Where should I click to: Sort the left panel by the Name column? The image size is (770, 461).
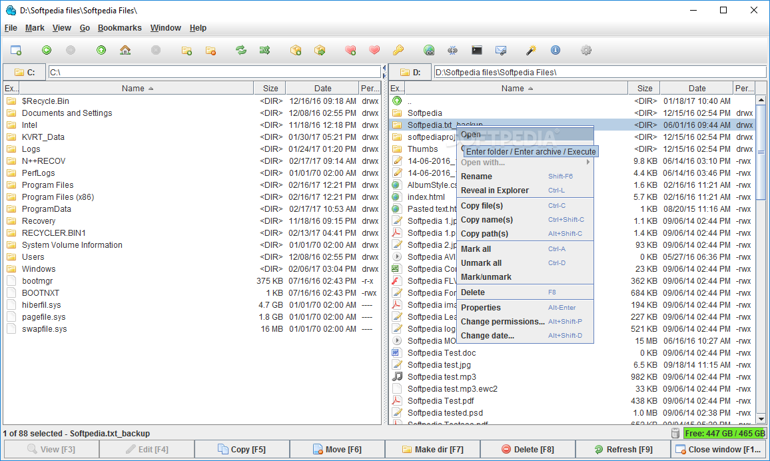tap(137, 89)
